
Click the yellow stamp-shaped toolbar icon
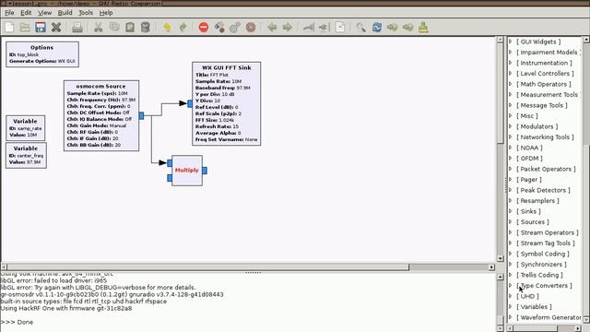423,27
